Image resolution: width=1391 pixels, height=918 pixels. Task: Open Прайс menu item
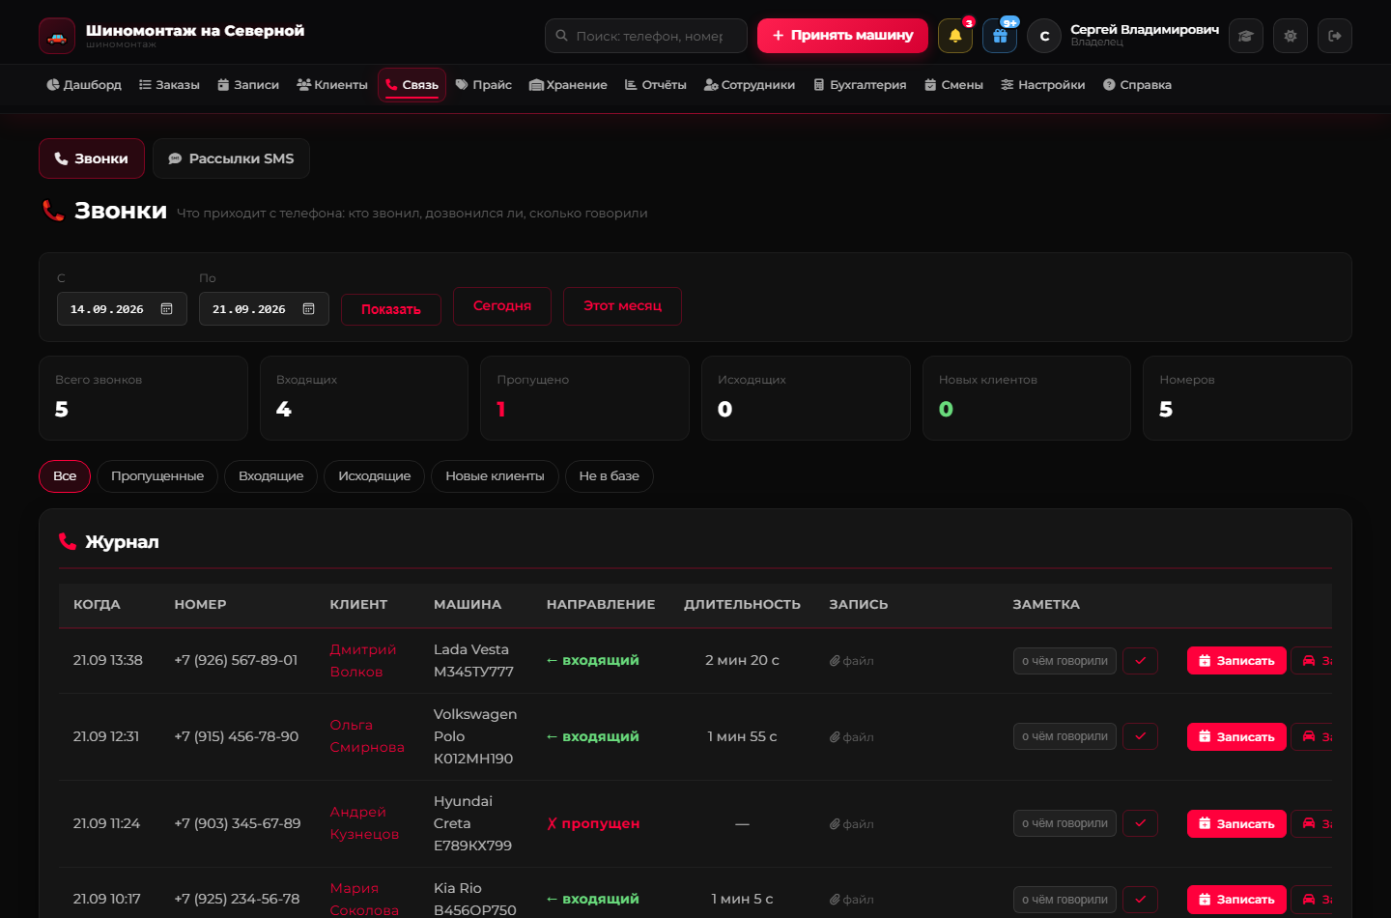pyautogui.click(x=483, y=85)
